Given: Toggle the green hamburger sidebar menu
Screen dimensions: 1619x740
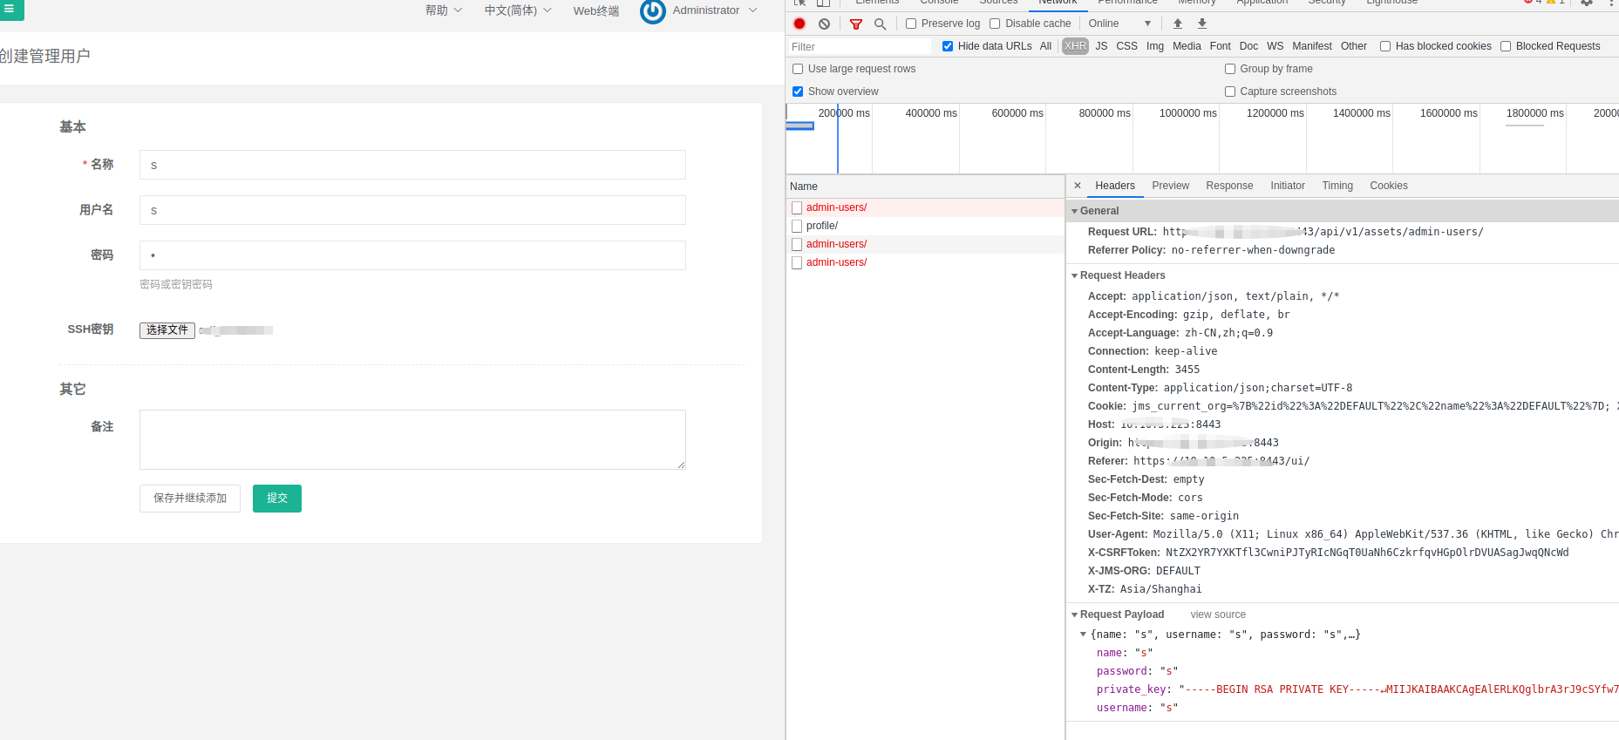Looking at the screenshot, I should [10, 9].
